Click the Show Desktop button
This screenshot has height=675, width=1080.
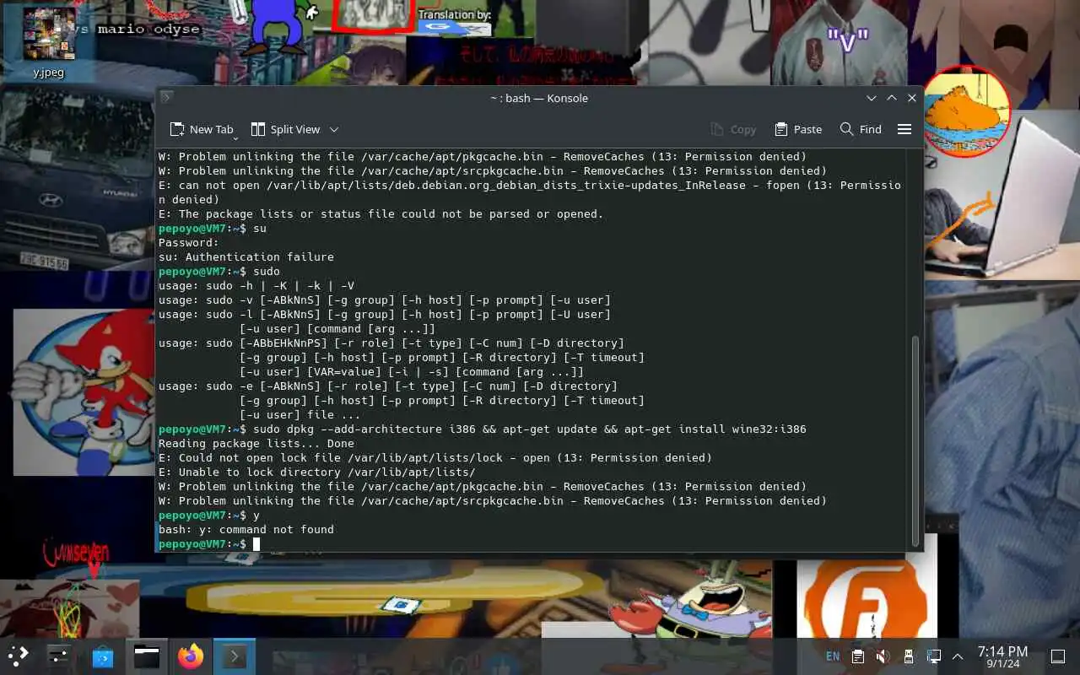coord(1057,656)
